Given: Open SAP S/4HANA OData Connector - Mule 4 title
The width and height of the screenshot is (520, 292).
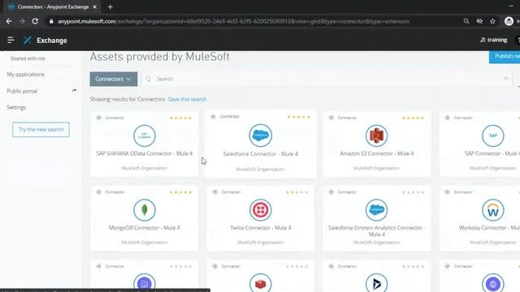Looking at the screenshot, I should [145, 153].
